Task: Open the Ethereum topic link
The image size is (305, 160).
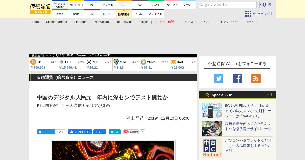Action: click(x=81, y=22)
